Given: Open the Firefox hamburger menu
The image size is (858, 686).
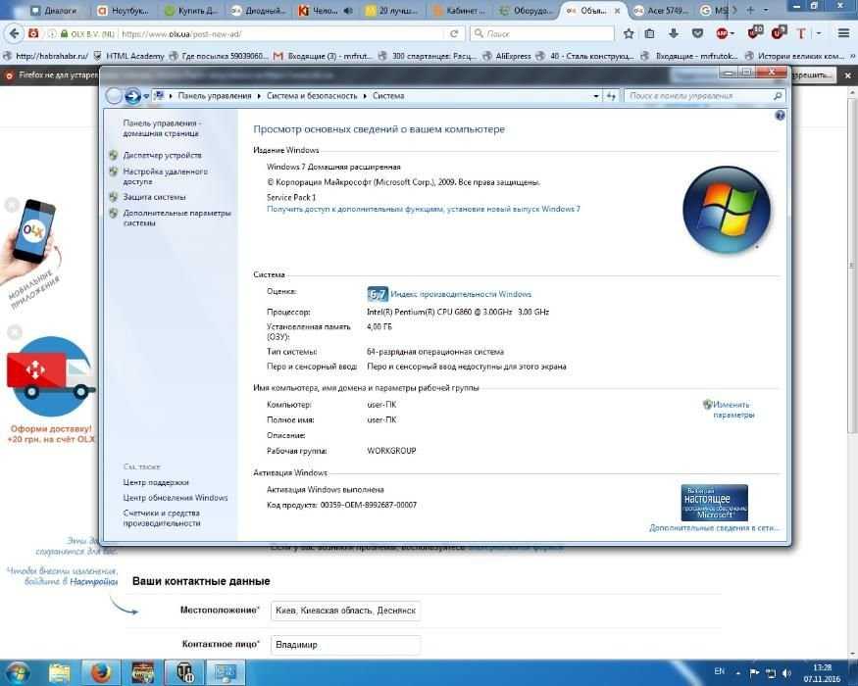Looking at the screenshot, I should pos(843,33).
